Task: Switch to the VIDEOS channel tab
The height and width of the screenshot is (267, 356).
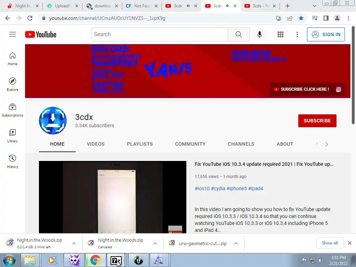Action: pos(96,144)
